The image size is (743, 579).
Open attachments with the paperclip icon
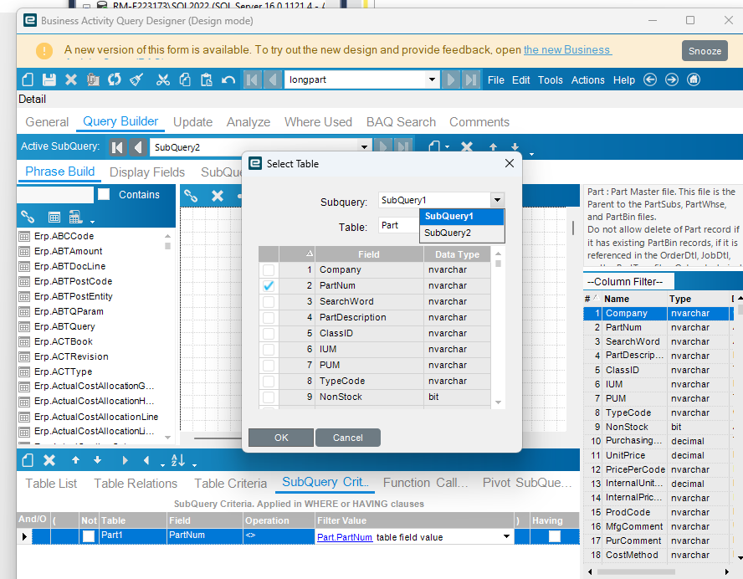(93, 79)
